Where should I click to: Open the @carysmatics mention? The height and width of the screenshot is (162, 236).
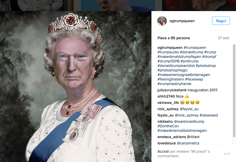tap(188, 143)
